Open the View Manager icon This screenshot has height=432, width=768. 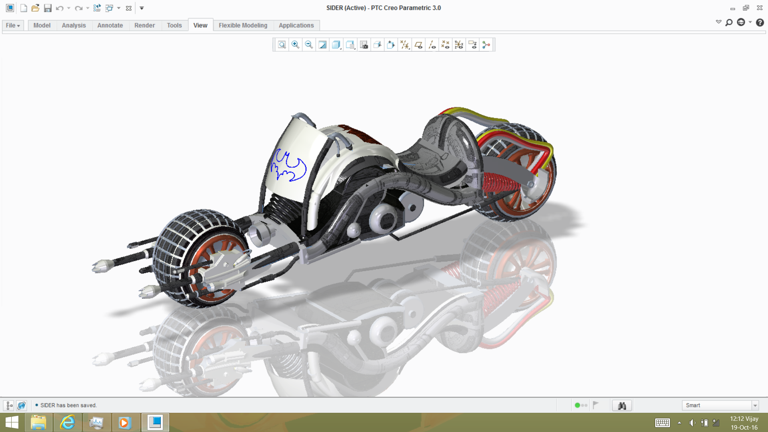click(x=364, y=45)
